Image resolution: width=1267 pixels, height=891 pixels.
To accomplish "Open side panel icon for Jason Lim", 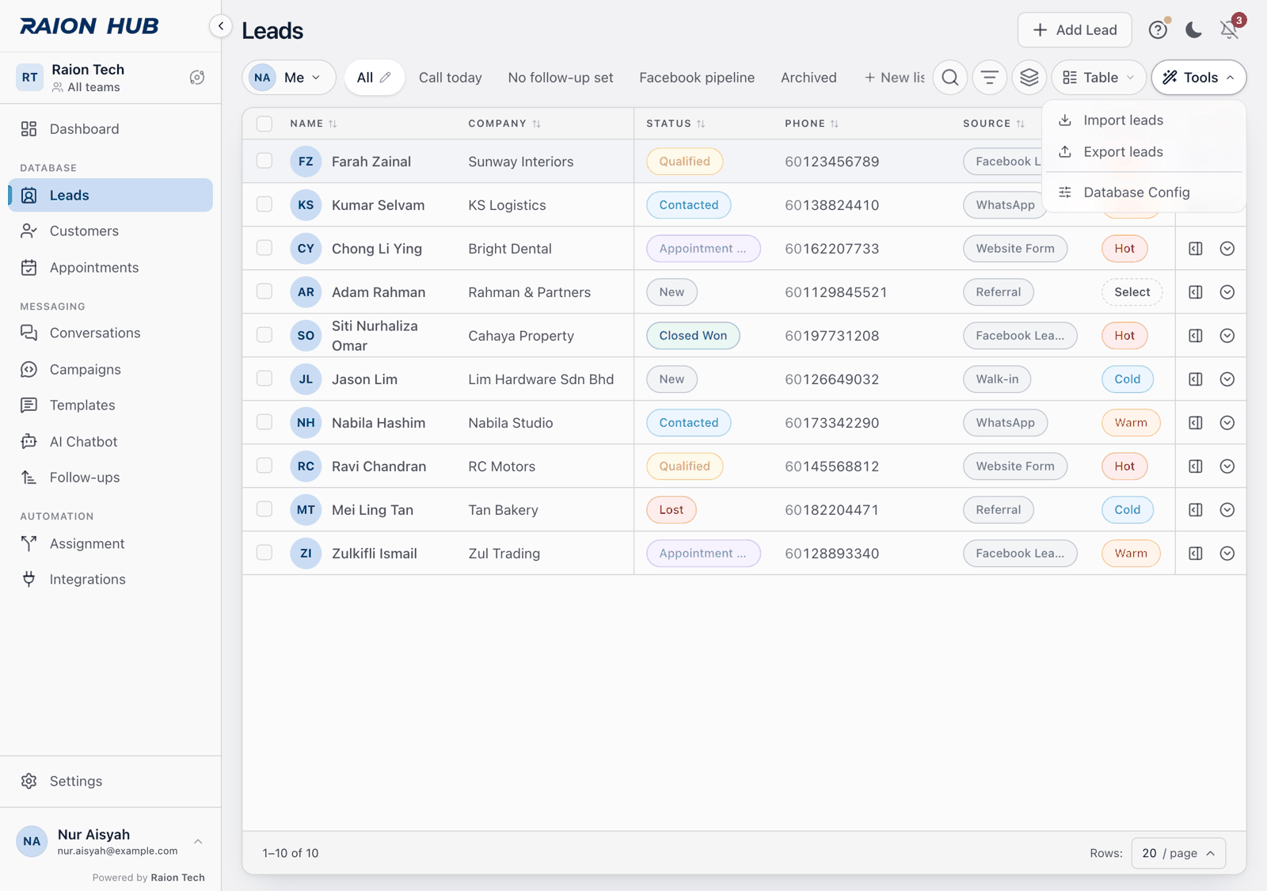I will (x=1196, y=379).
